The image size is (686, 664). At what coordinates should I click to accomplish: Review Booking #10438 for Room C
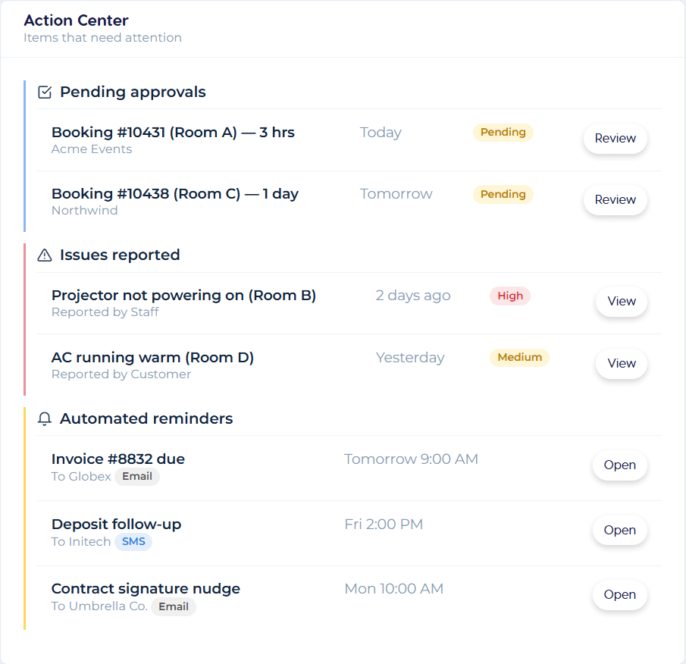coord(615,200)
